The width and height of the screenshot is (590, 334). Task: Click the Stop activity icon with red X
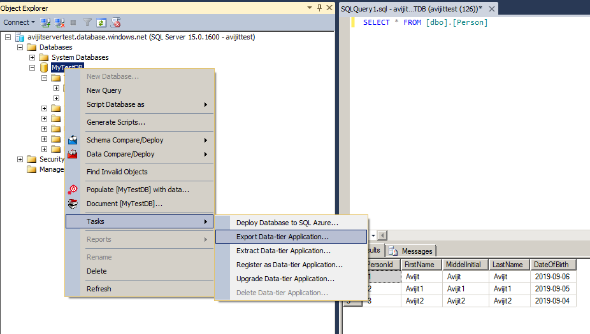click(x=115, y=22)
